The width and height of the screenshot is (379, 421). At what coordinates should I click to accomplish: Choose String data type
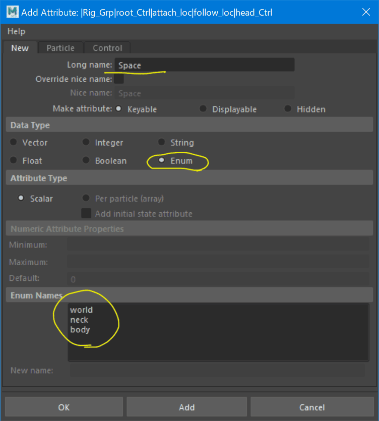tap(162, 142)
